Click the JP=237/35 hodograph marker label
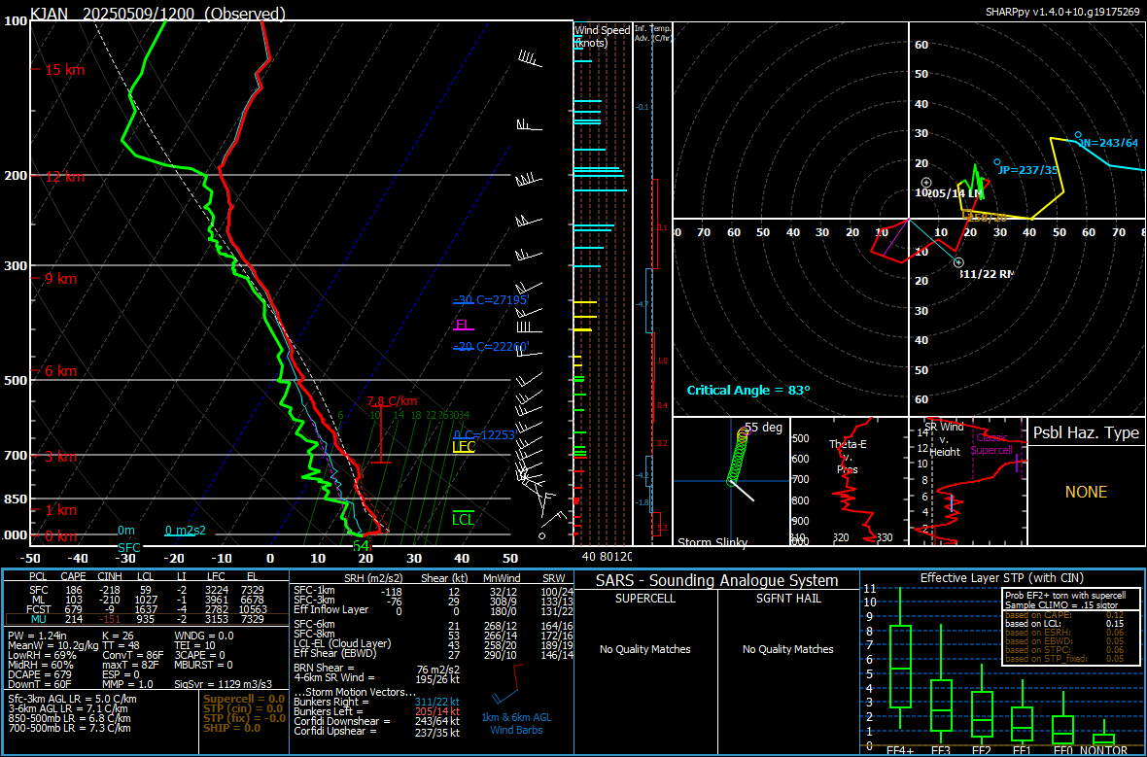This screenshot has width=1147, height=757. 1027,170
